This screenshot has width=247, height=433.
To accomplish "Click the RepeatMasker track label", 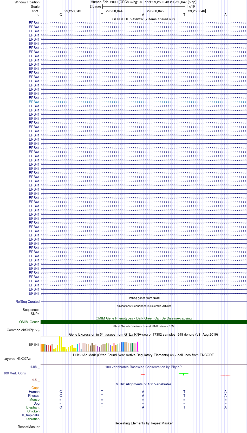I will click(29, 427).
